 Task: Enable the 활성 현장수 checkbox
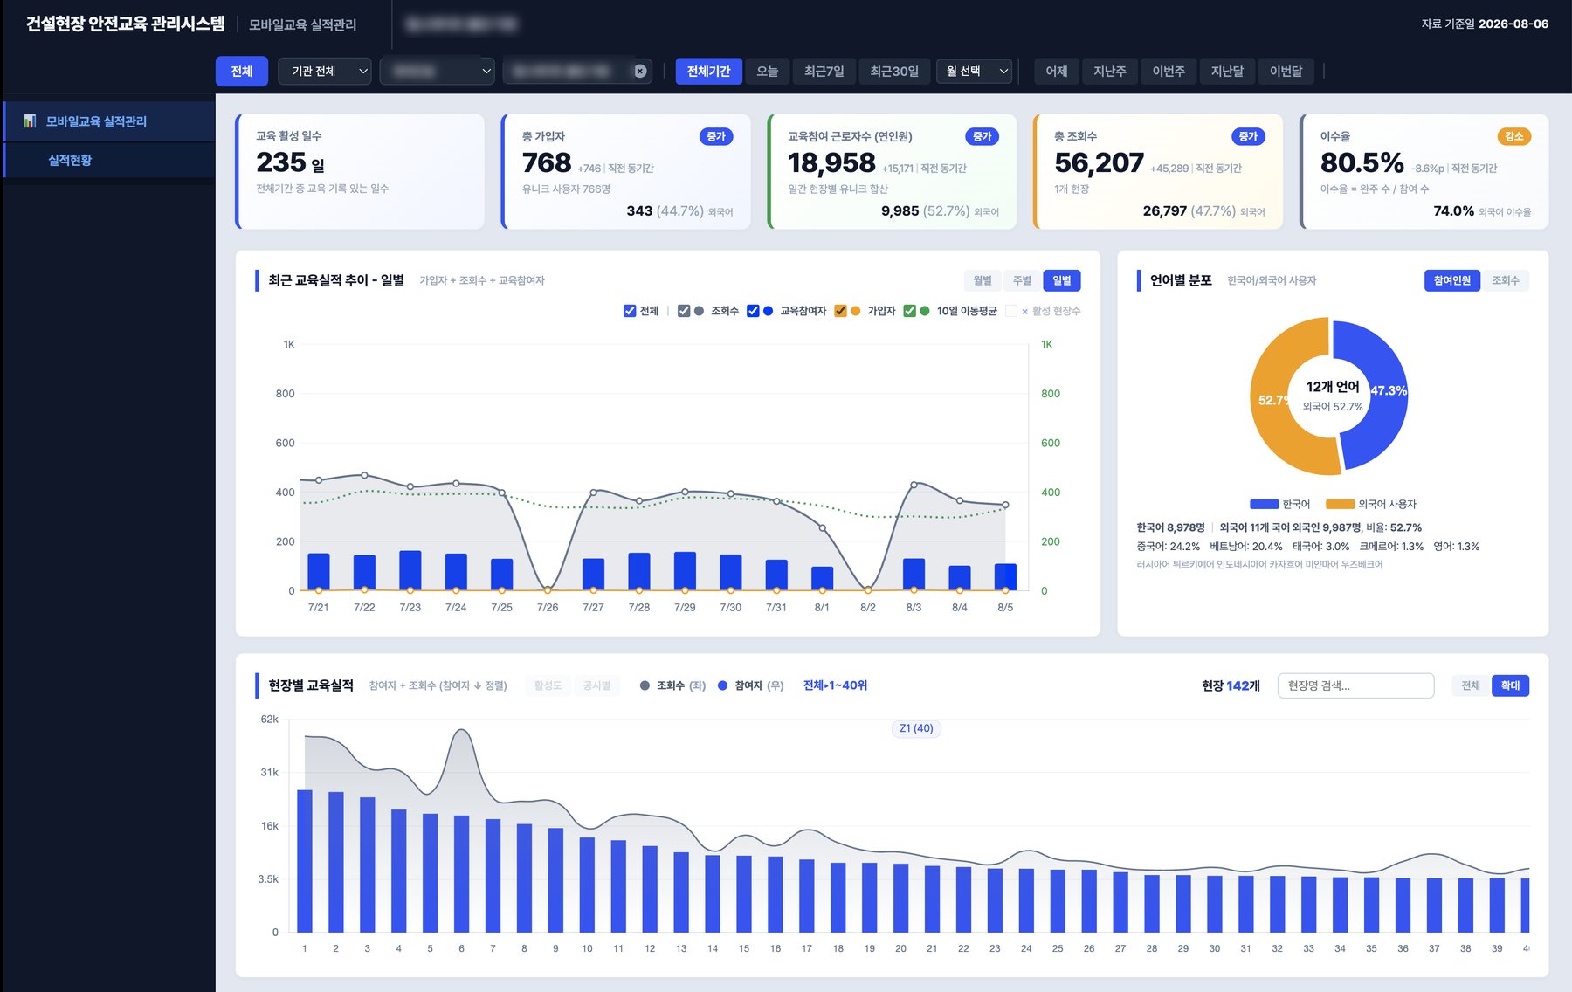coord(1011,311)
